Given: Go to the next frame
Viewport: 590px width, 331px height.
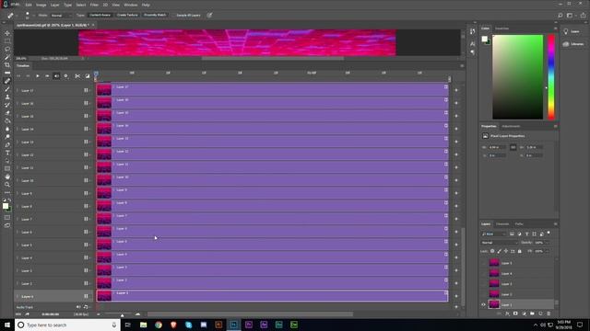Looking at the screenshot, I should (x=47, y=76).
